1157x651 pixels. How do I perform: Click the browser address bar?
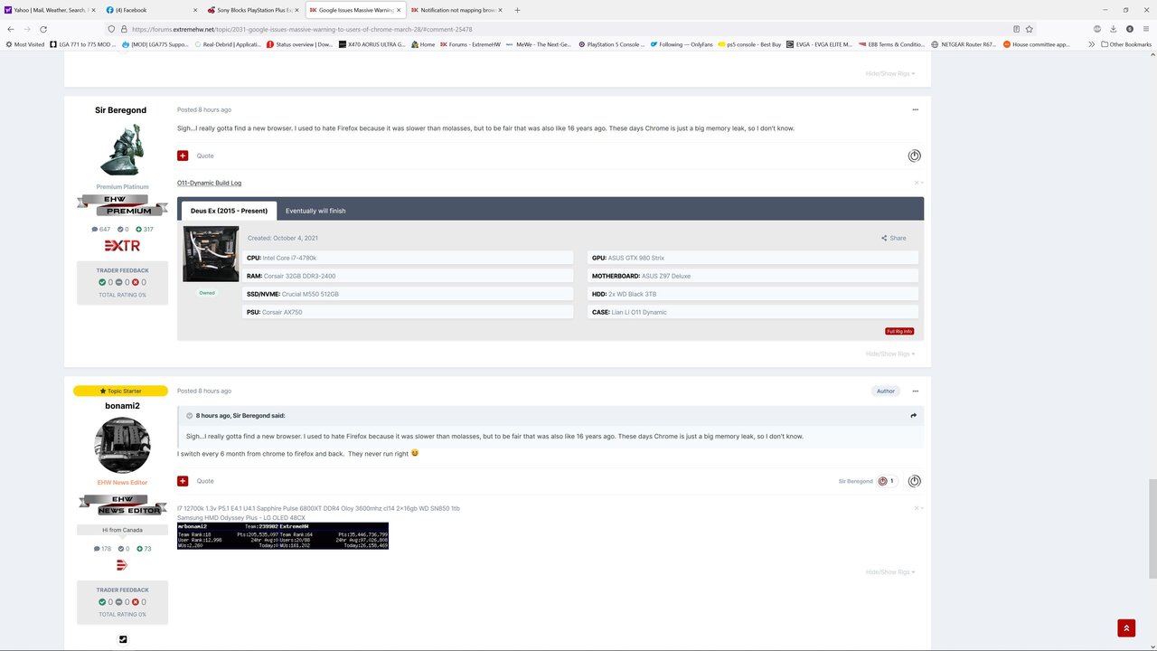coord(362,28)
